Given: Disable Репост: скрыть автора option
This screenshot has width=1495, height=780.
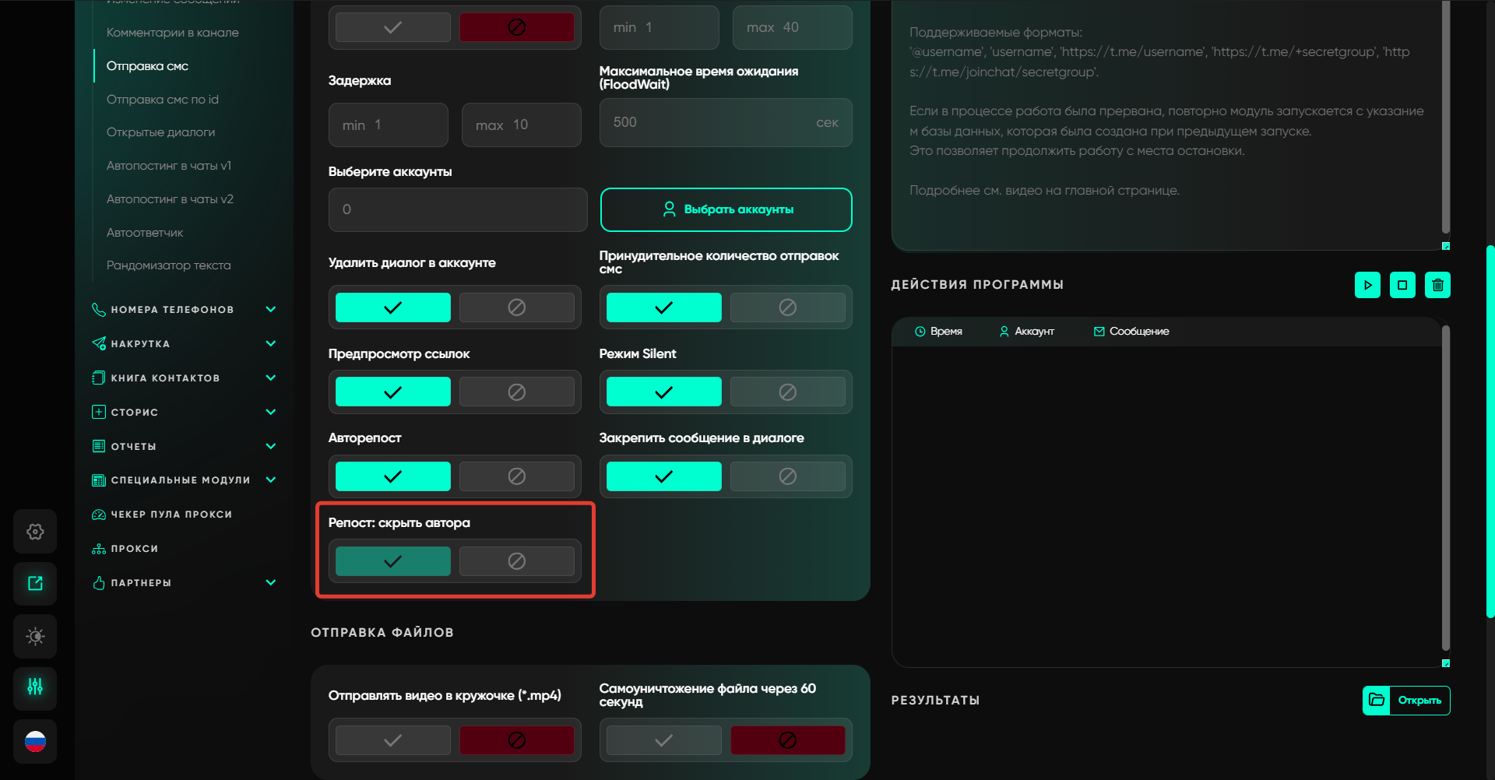Looking at the screenshot, I should [516, 561].
